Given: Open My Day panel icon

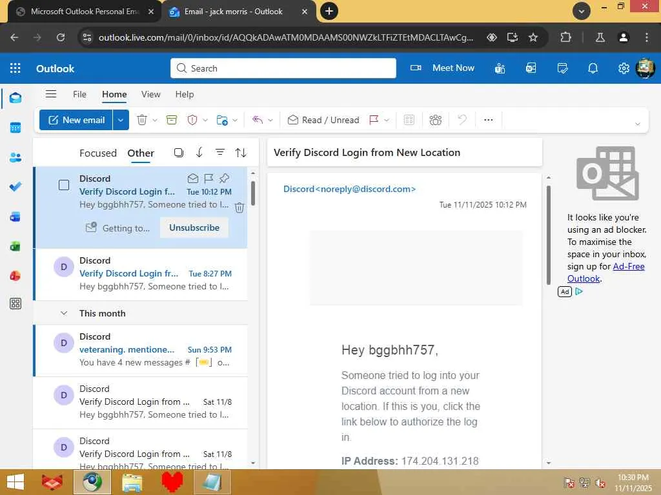Looking at the screenshot, I should [562, 68].
